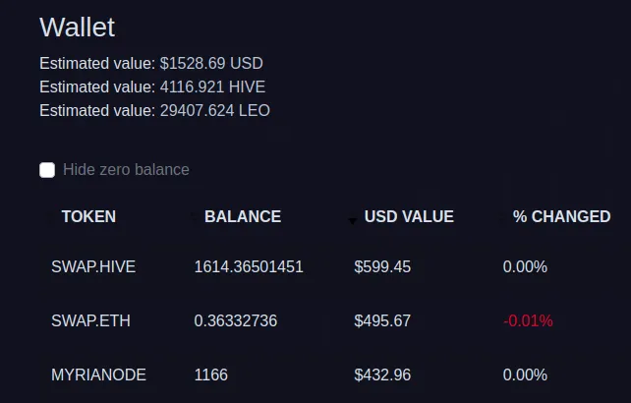Click the SWAP.ETH balance 0.36332736

[x=236, y=320]
